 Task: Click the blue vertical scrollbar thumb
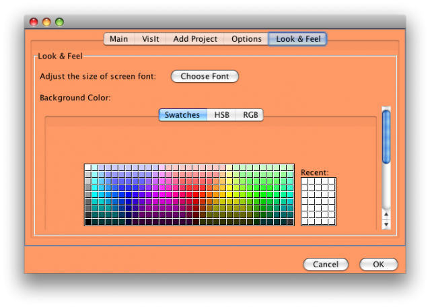386,136
